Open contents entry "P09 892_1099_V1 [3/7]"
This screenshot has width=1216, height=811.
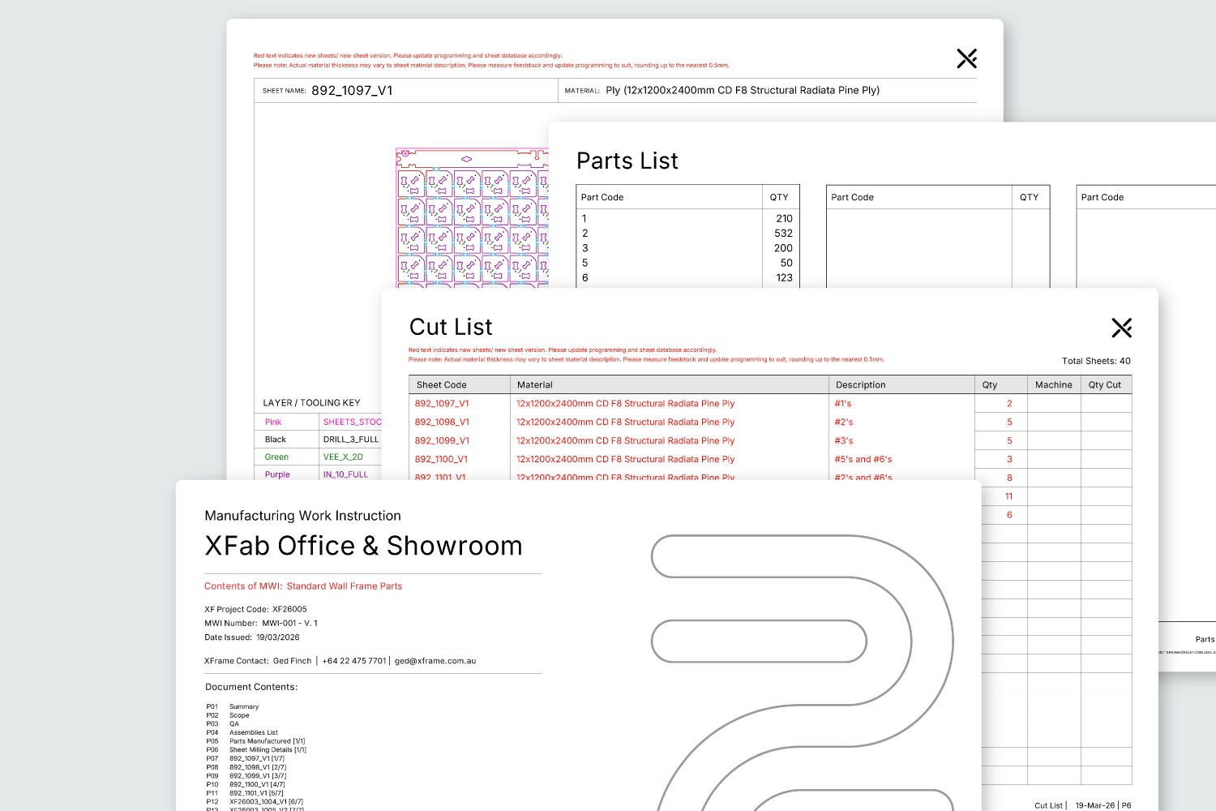click(x=246, y=776)
